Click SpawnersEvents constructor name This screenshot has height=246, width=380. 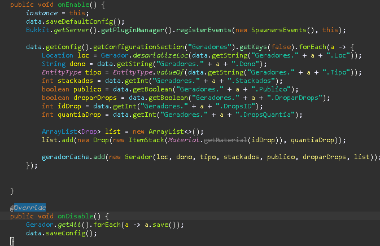pos(279,30)
